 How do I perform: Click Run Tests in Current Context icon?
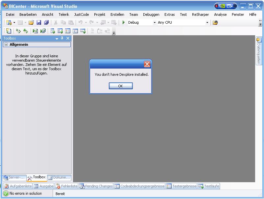click(18, 31)
